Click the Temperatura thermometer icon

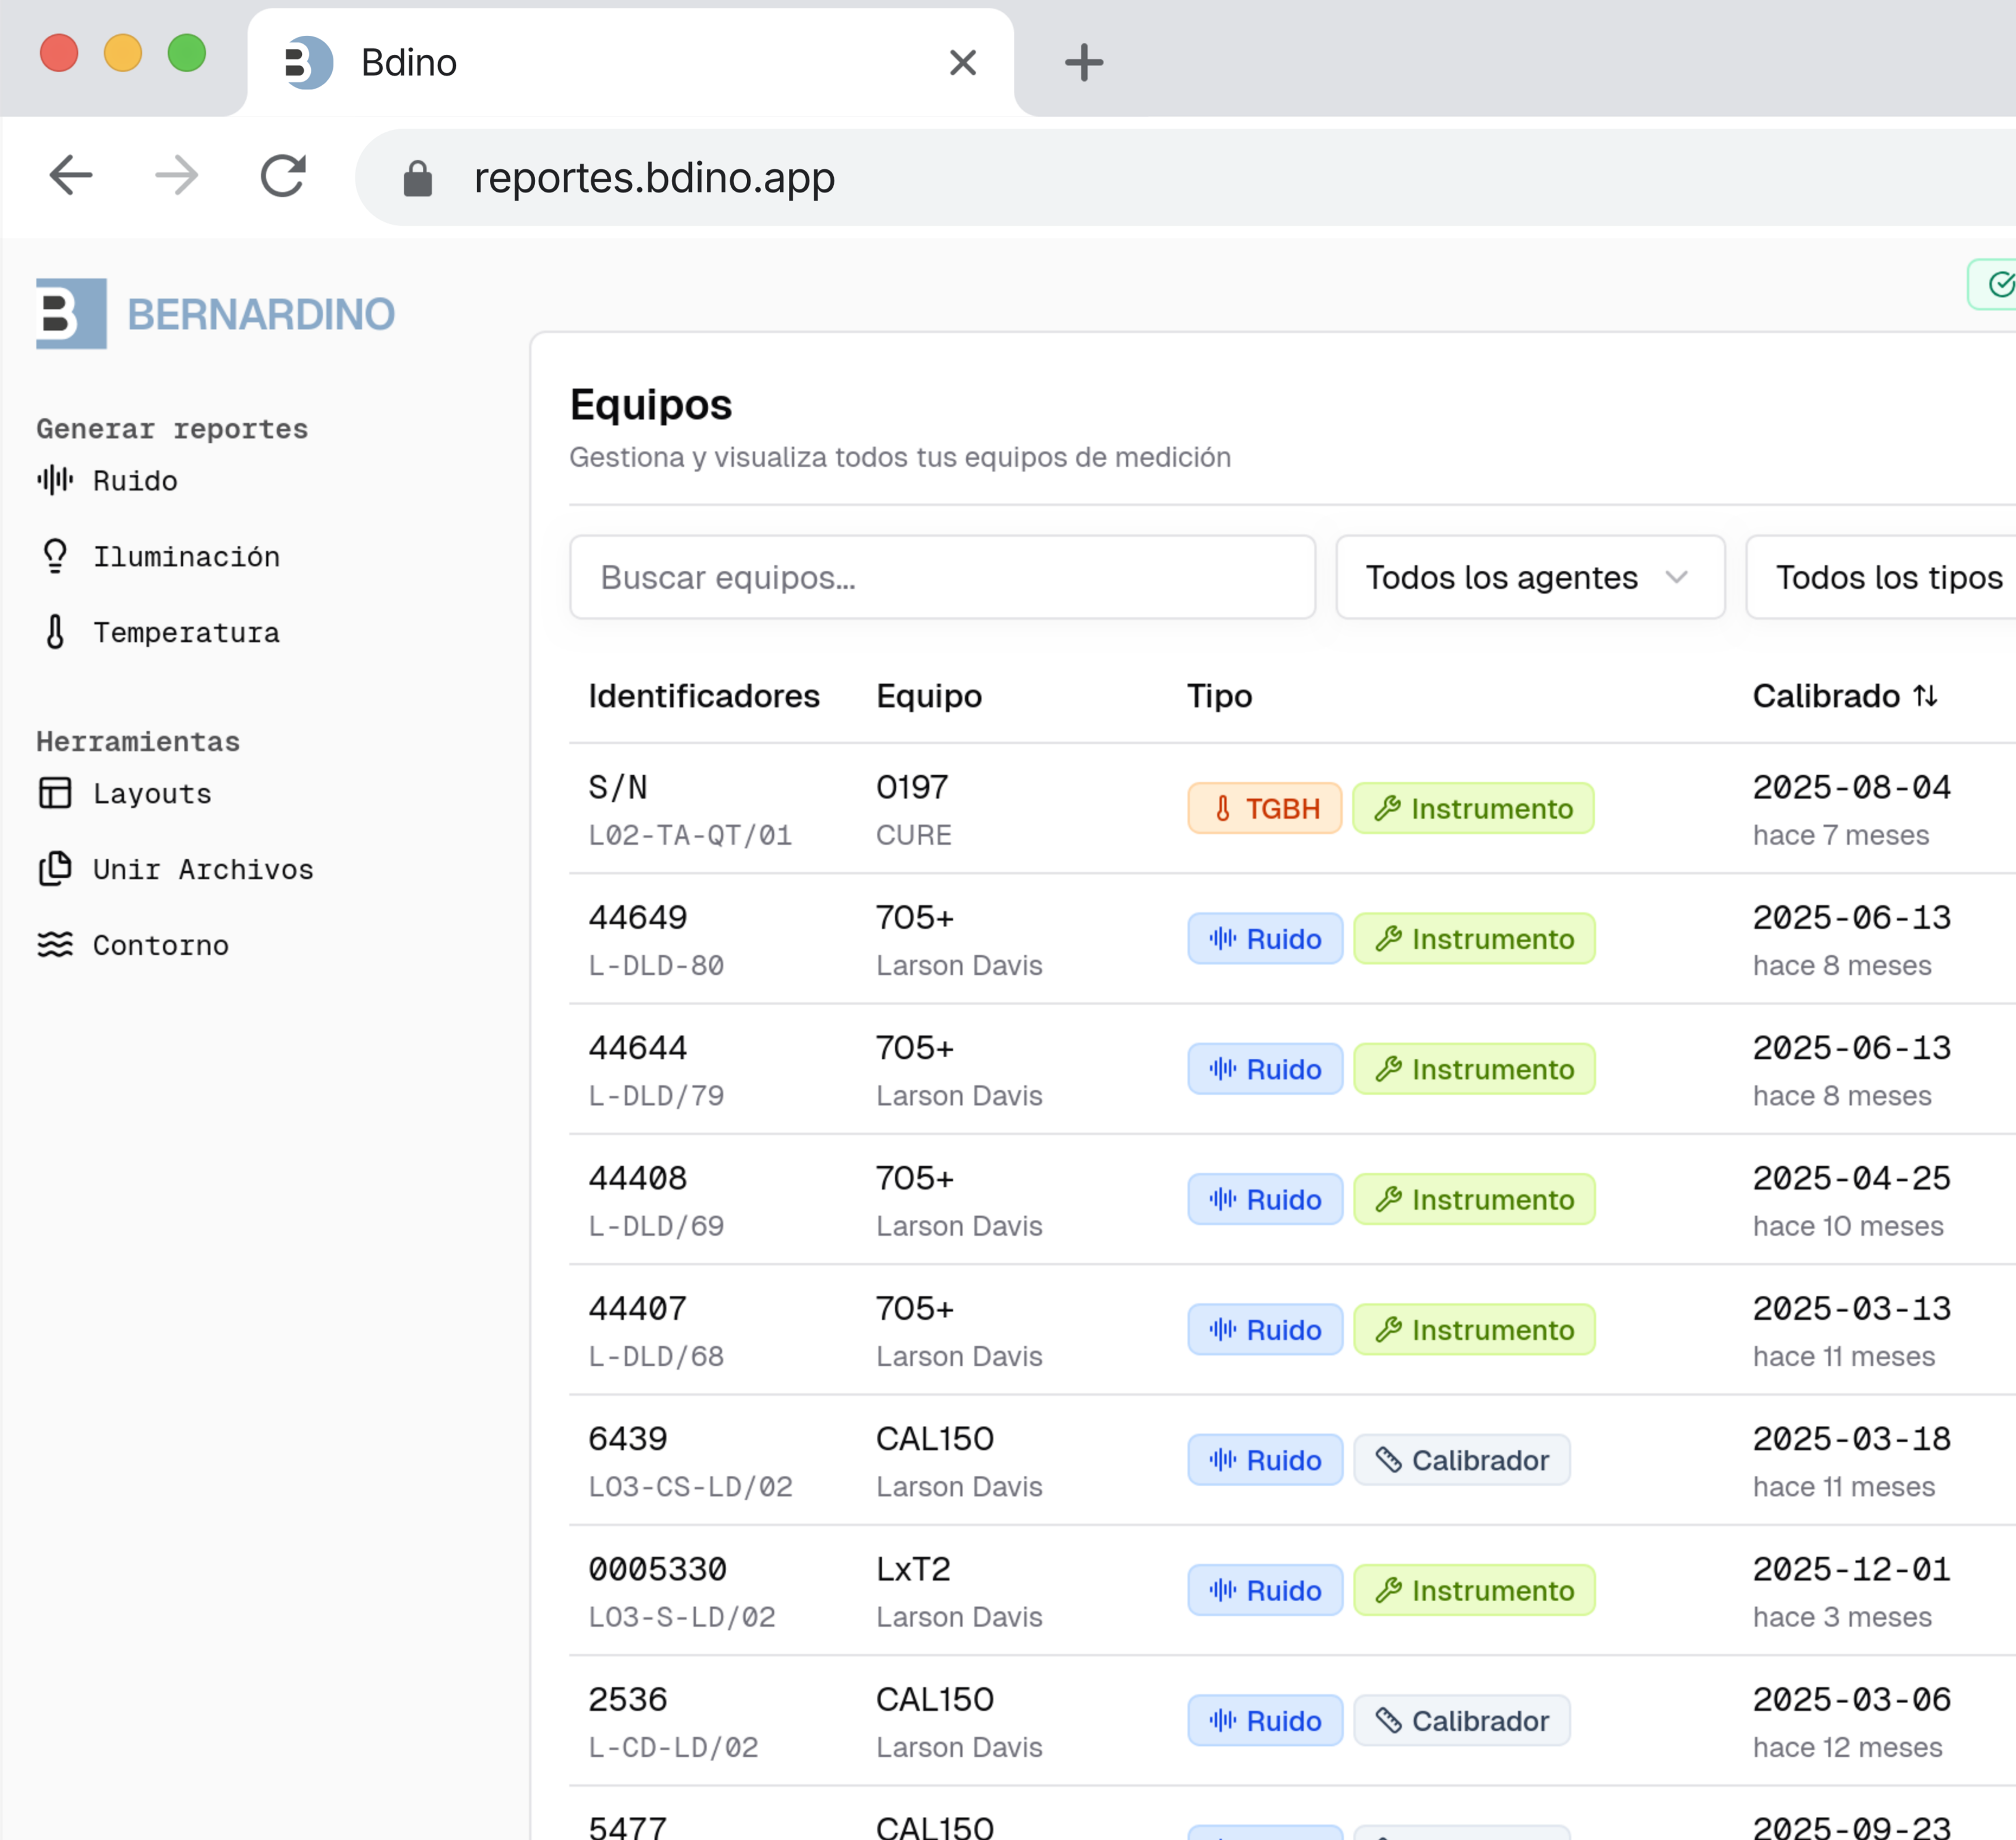[x=55, y=632]
